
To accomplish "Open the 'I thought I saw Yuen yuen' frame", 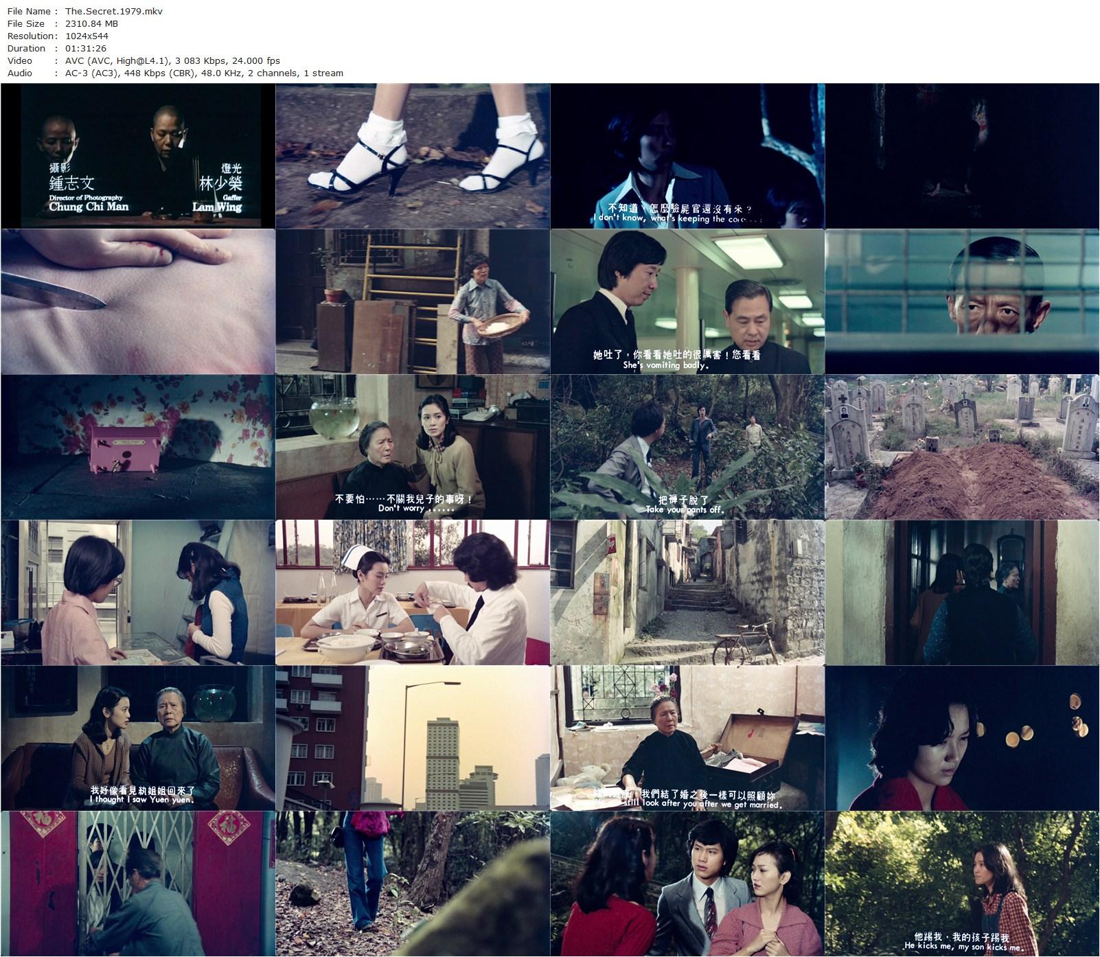I will (137, 738).
